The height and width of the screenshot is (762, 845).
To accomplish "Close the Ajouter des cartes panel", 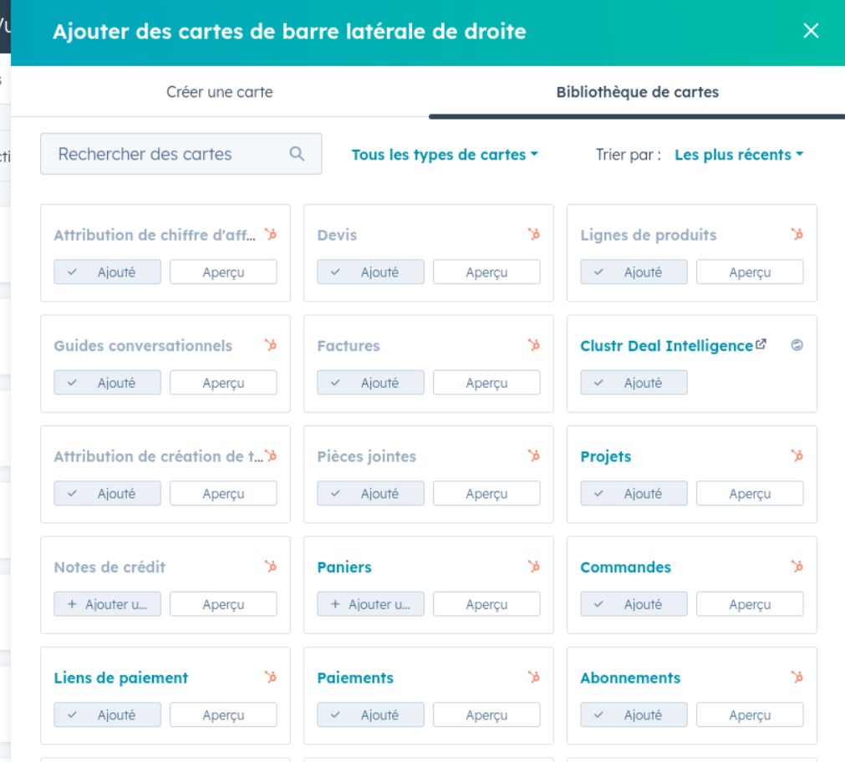I will tap(811, 31).
